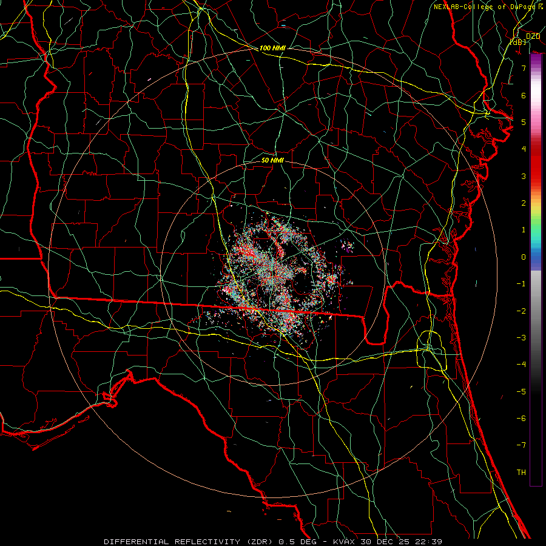Click the '0.5 DEG' elevation text
Screen dimensions: 546x546
[x=297, y=542]
